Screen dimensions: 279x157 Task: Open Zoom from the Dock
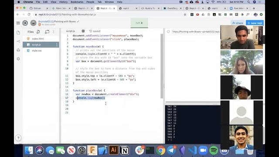pyautogui.click(x=203, y=150)
